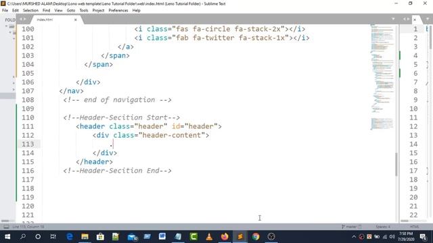Go to previous tab with left arrow
This screenshot has height=243, width=433.
(x=21, y=19)
